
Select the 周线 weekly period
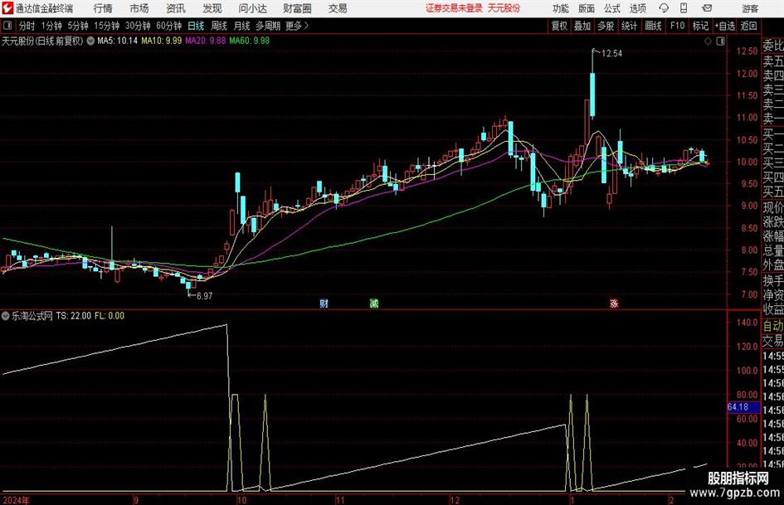coord(219,26)
